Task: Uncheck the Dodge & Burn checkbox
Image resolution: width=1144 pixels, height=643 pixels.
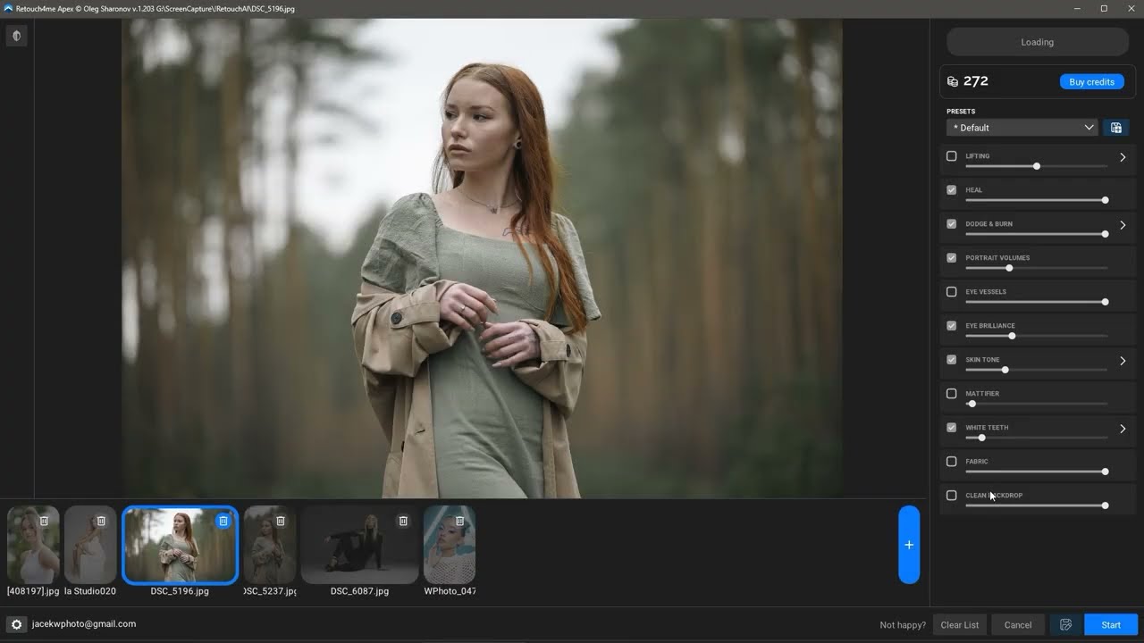Action: (952, 224)
